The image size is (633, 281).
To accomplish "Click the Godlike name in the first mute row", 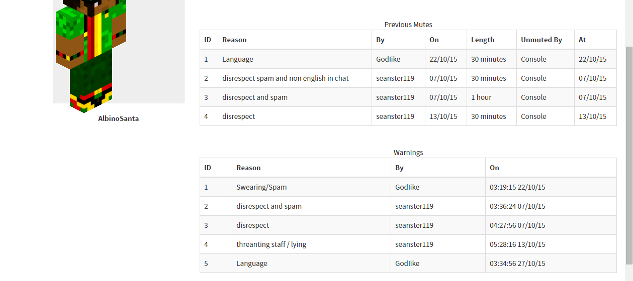I will click(x=388, y=59).
